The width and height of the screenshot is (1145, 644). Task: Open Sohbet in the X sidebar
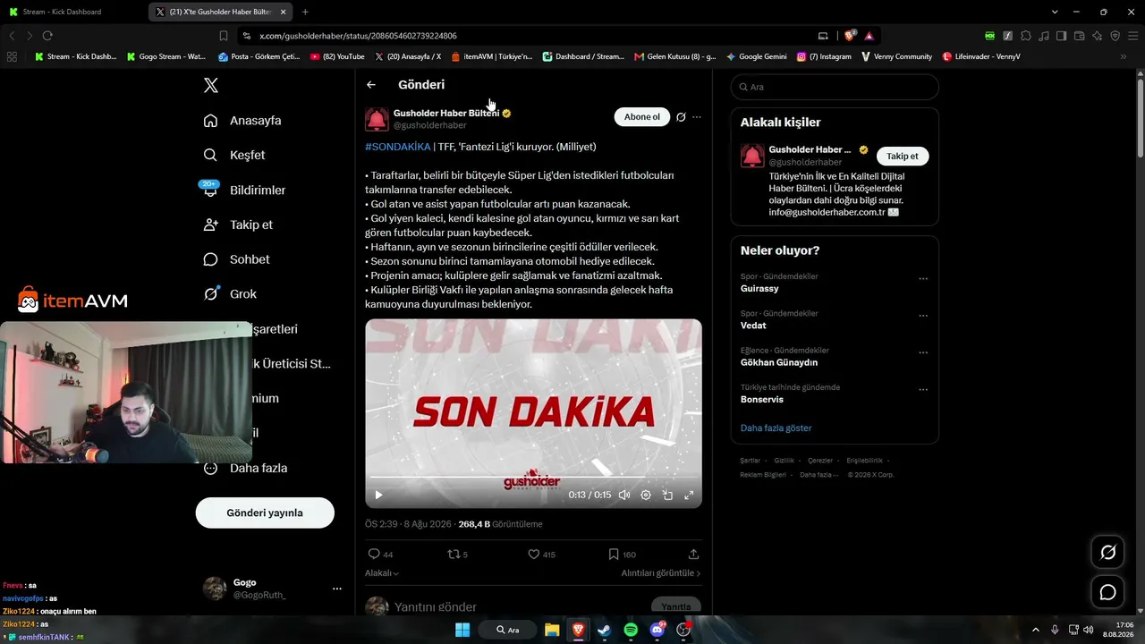pos(236,259)
